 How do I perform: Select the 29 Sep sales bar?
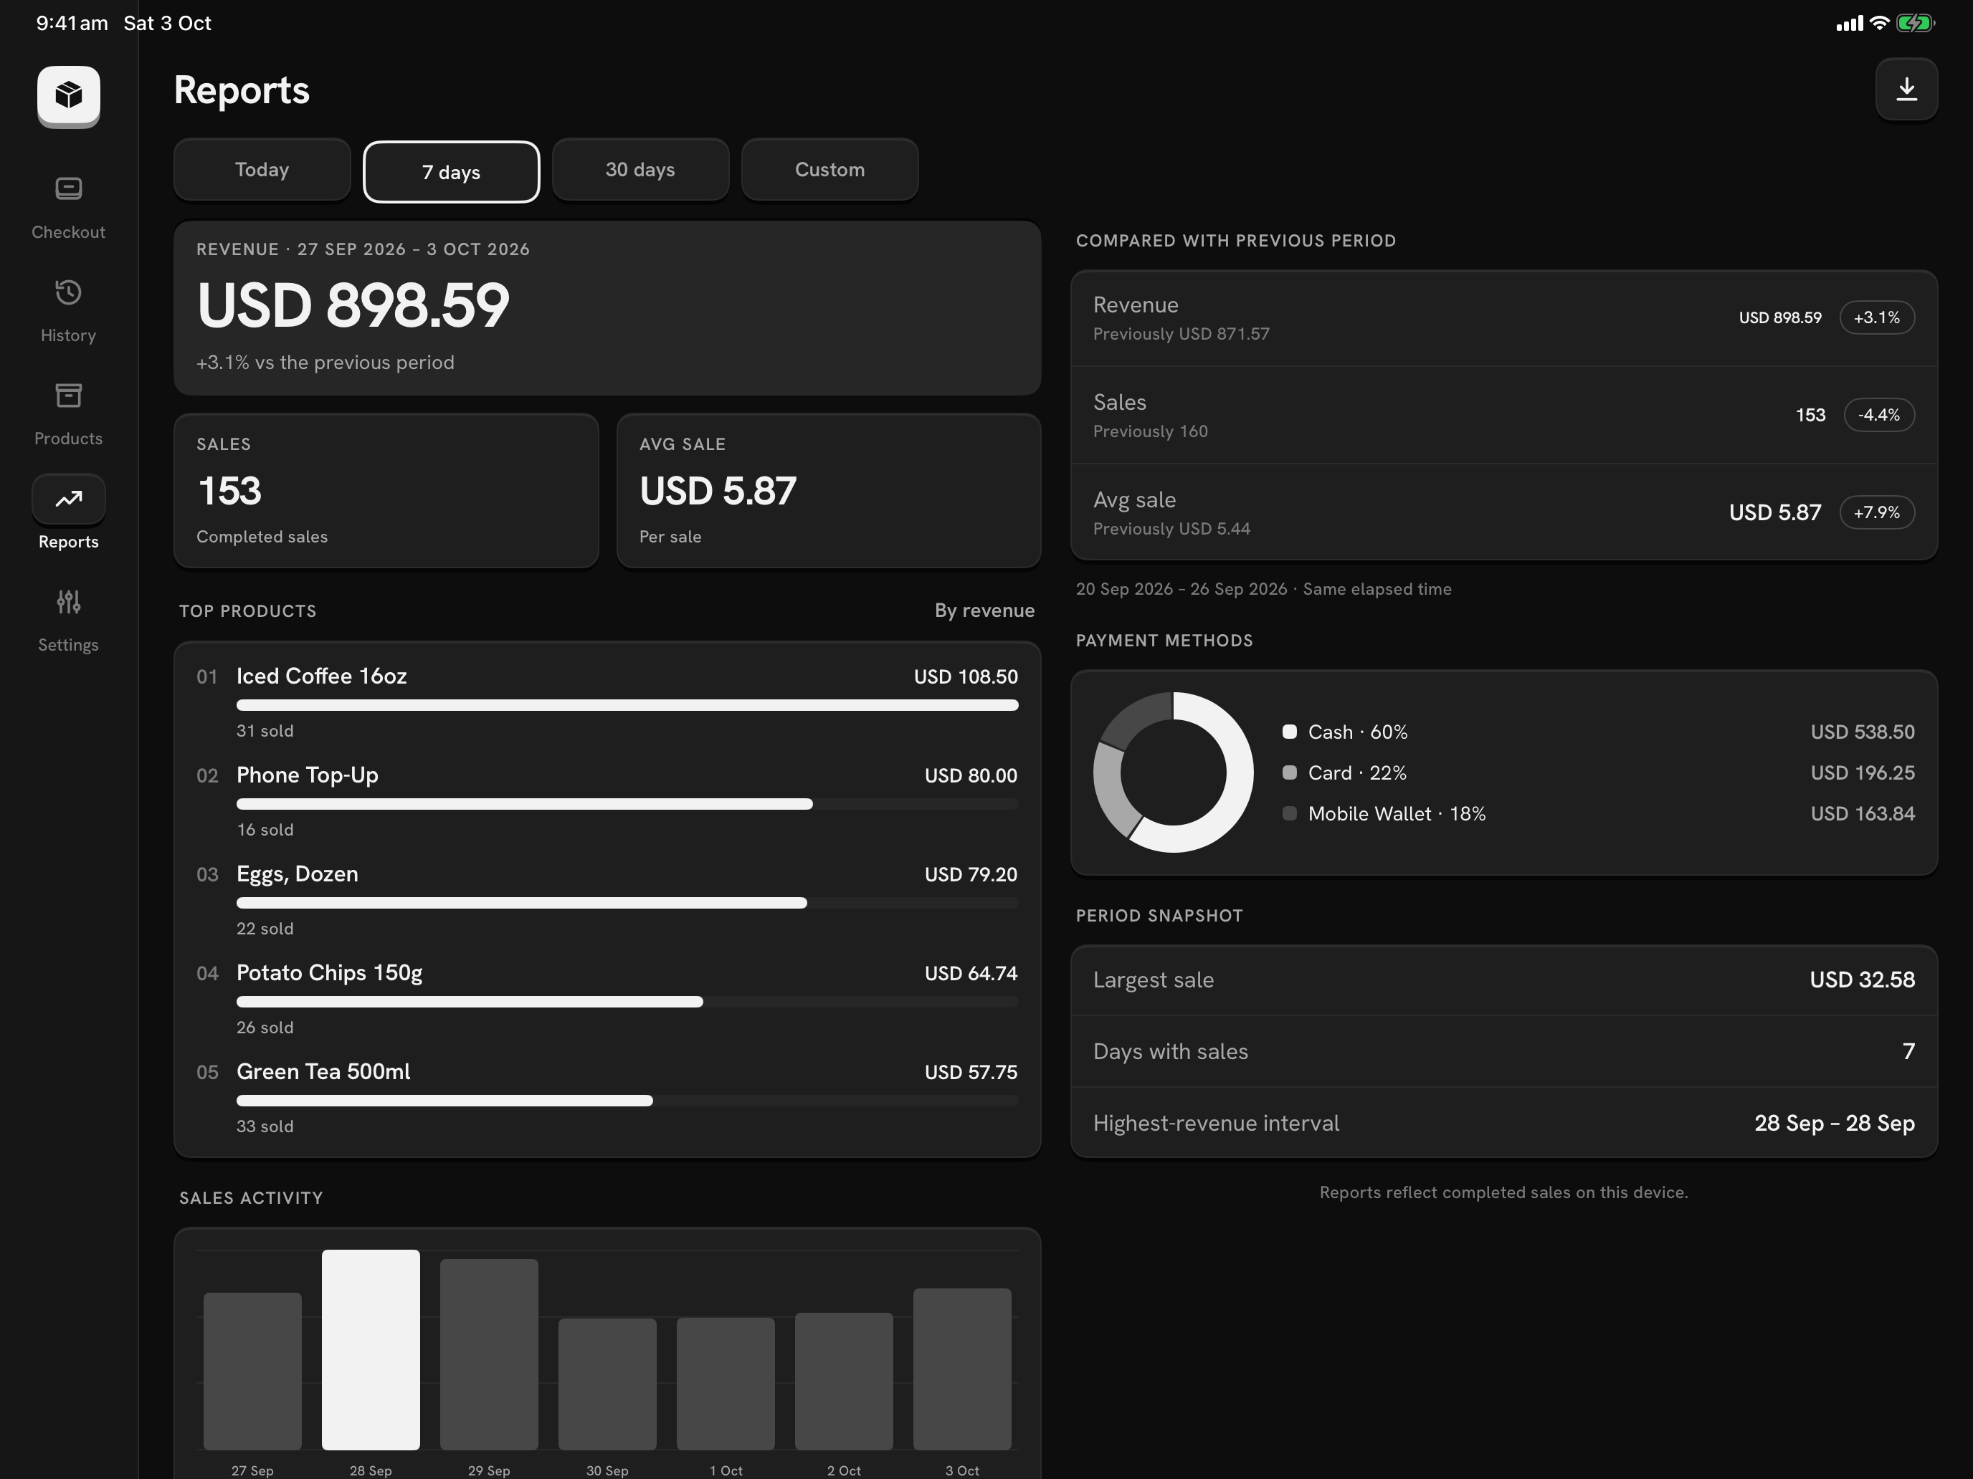click(489, 1354)
